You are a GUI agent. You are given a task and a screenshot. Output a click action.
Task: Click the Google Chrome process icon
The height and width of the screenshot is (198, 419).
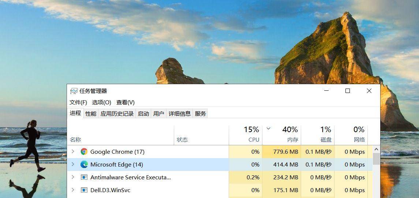[x=84, y=152]
